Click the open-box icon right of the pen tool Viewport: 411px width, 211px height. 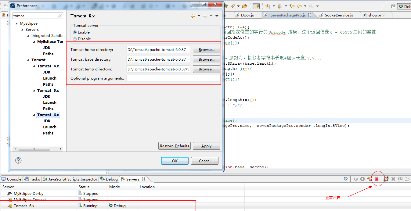[x=244, y=6]
